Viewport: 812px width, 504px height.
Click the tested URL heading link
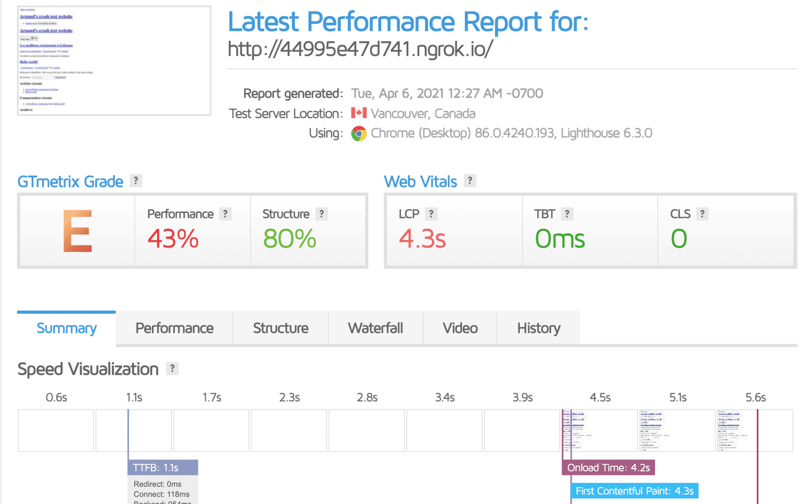point(360,49)
